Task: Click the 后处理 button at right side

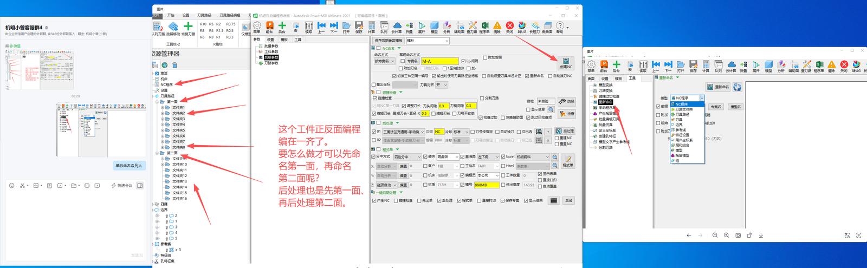Action: 564,132
